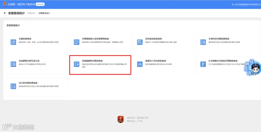Viewport: 261px width, 132px height.
Task: Open 自动解除关联凭证记录 title link
Action: [29, 61]
